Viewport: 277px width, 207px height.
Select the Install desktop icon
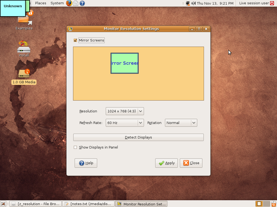(24, 49)
